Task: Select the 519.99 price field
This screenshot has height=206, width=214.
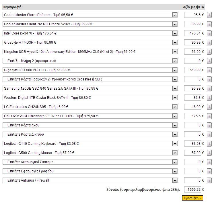Action: 192,70
